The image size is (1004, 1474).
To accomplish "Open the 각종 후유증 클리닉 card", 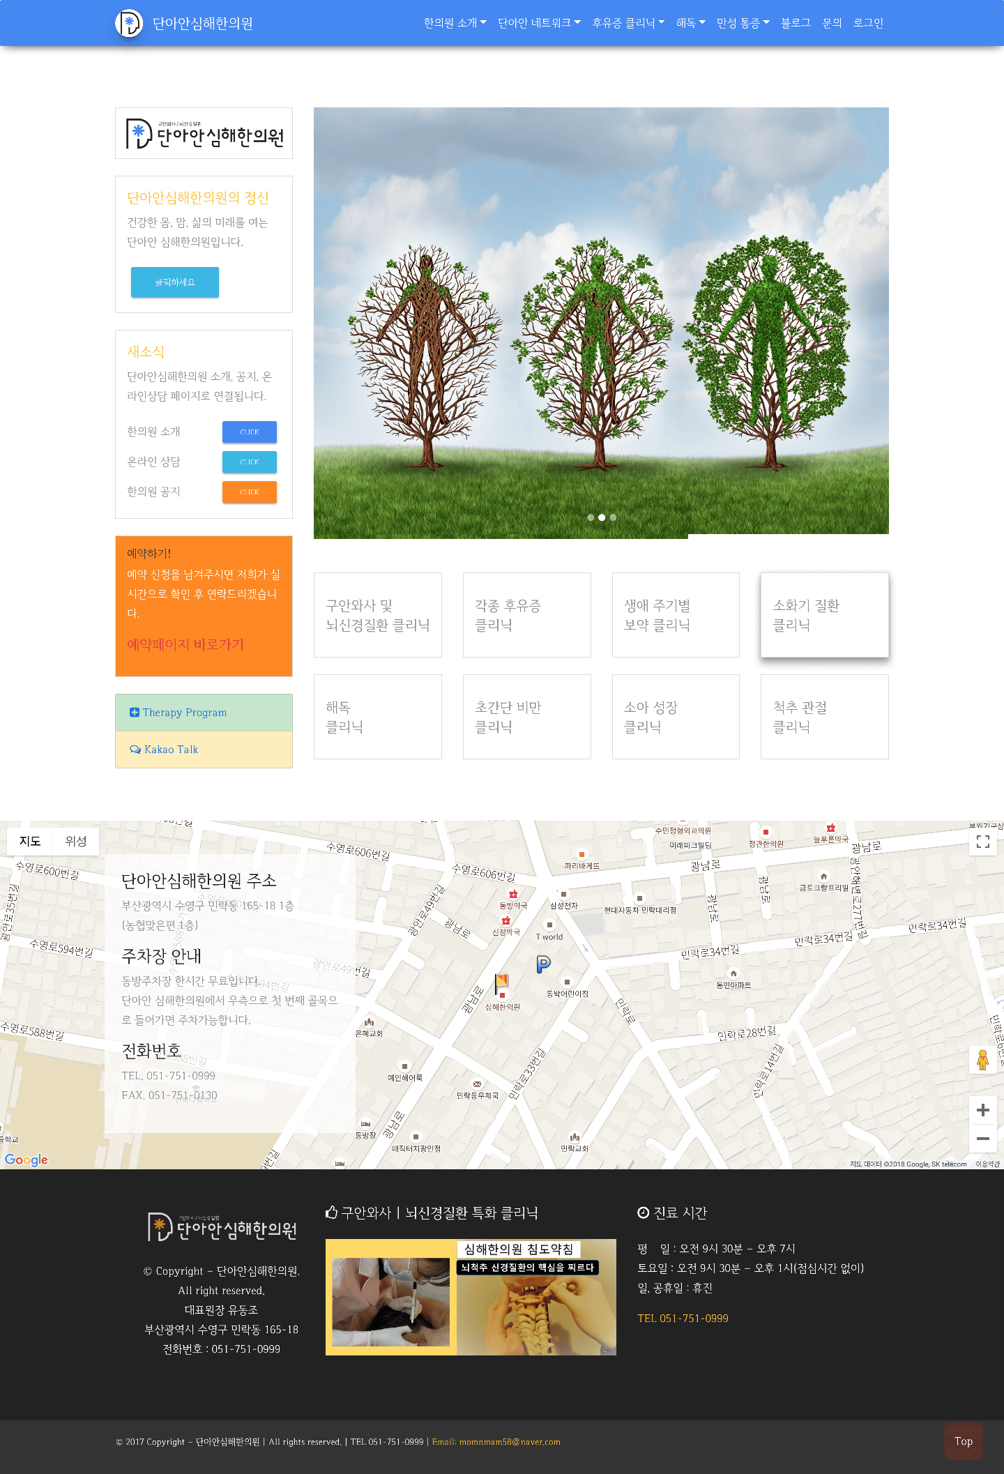I will [527, 615].
